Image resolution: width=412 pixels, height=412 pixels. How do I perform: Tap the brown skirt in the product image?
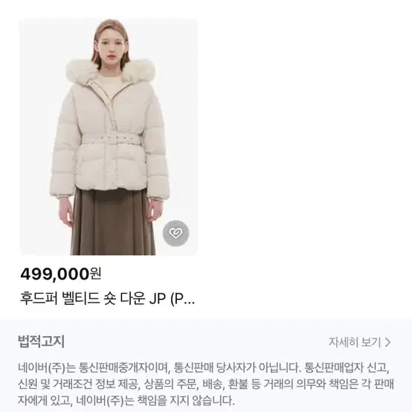(x=113, y=221)
